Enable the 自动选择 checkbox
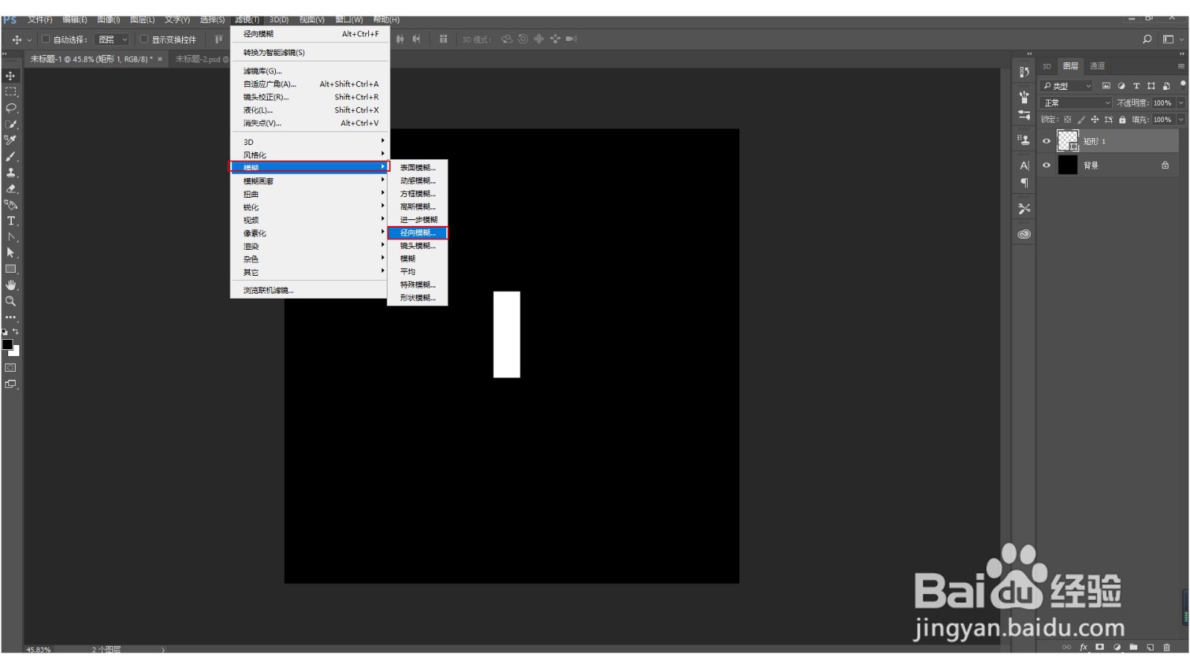This screenshot has width=1190, height=669. 45,39
